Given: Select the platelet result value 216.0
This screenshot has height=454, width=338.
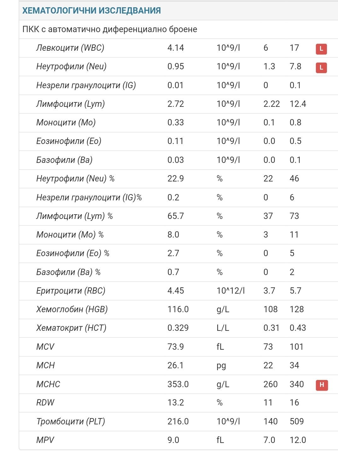Looking at the screenshot, I should pos(178,422).
